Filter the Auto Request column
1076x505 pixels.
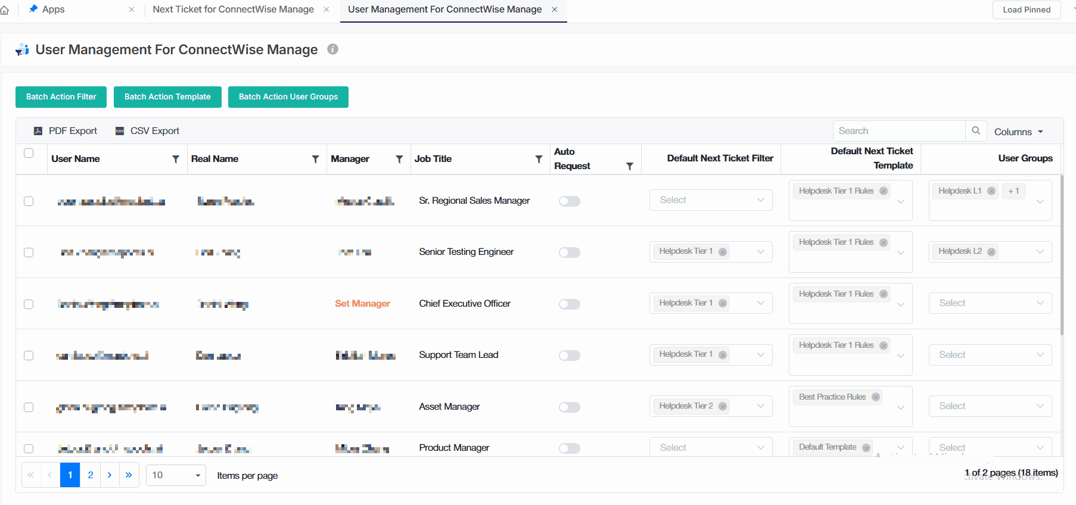(x=630, y=166)
